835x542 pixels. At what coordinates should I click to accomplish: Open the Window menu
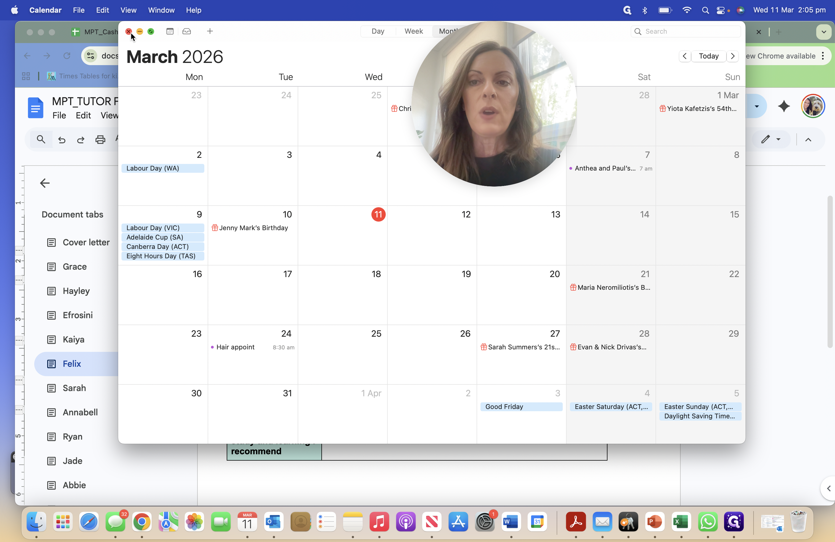pyautogui.click(x=161, y=10)
